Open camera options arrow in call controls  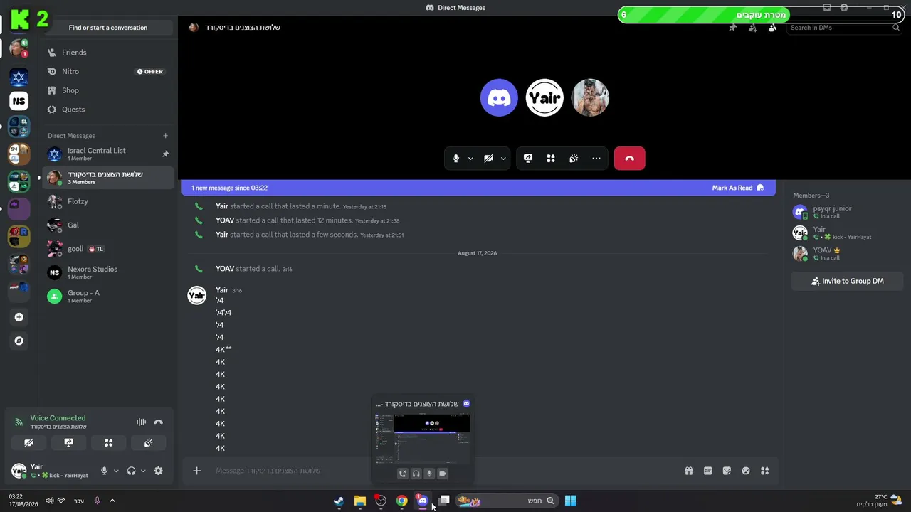[503, 159]
